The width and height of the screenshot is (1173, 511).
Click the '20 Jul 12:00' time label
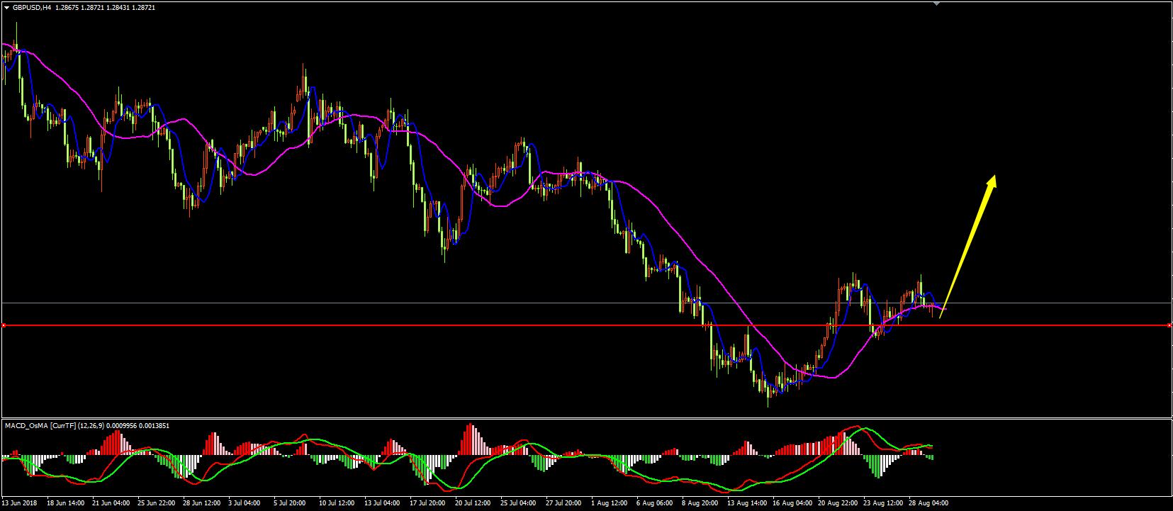pos(473,502)
